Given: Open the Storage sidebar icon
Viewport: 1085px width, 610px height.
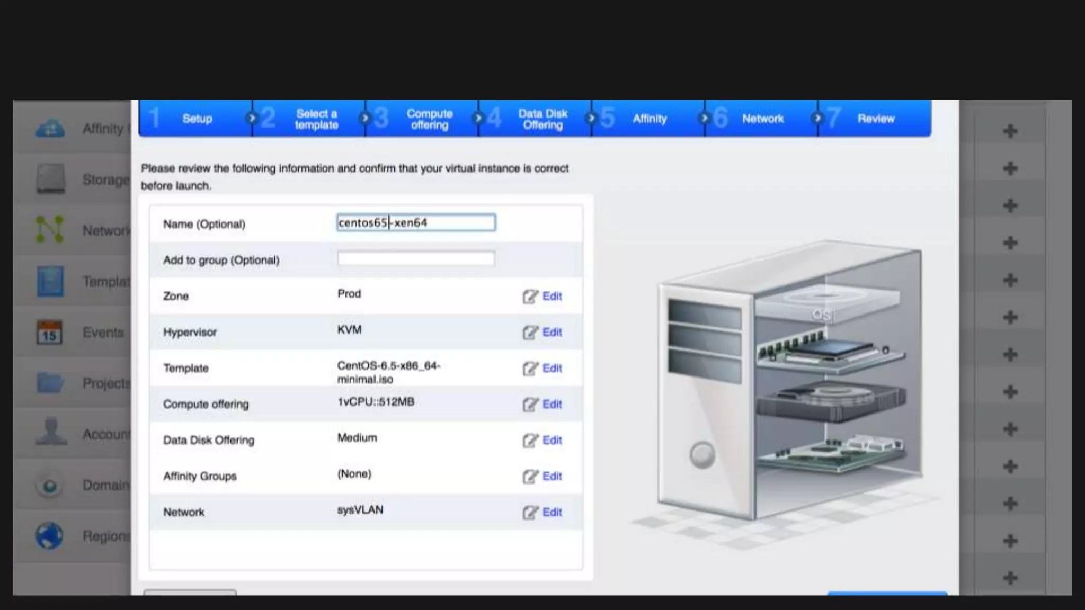Looking at the screenshot, I should coord(50,179).
